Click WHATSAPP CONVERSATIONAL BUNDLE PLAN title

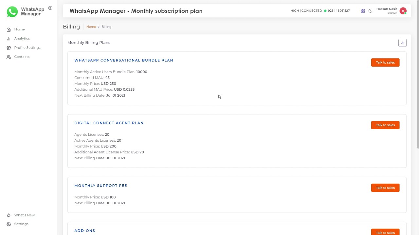click(x=124, y=60)
